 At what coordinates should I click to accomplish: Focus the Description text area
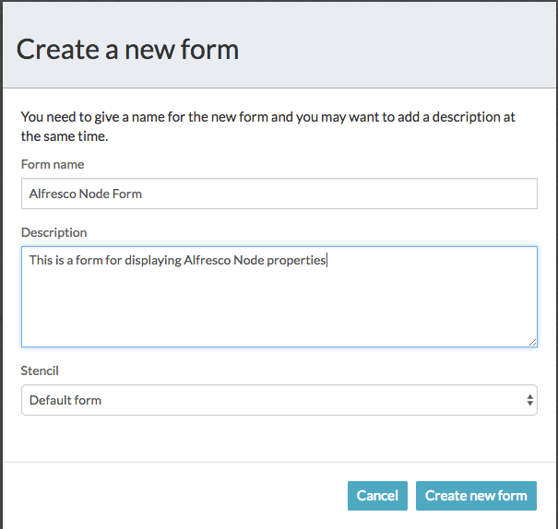(x=279, y=297)
